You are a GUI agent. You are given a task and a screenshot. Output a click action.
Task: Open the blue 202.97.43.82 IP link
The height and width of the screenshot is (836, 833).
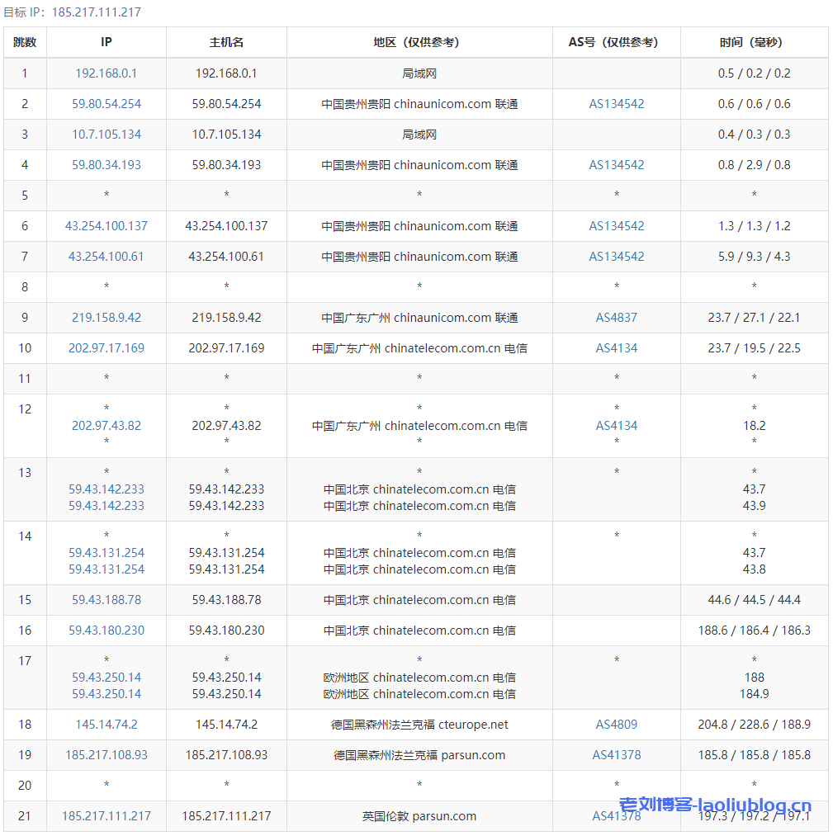(x=106, y=426)
